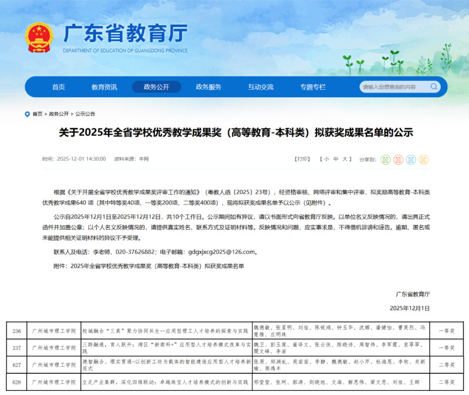Click the blue share icon
Image resolution: width=469 pixels, height=395 pixels.
tap(411, 159)
